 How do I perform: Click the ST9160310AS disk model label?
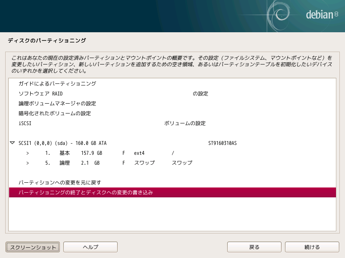(x=222, y=143)
